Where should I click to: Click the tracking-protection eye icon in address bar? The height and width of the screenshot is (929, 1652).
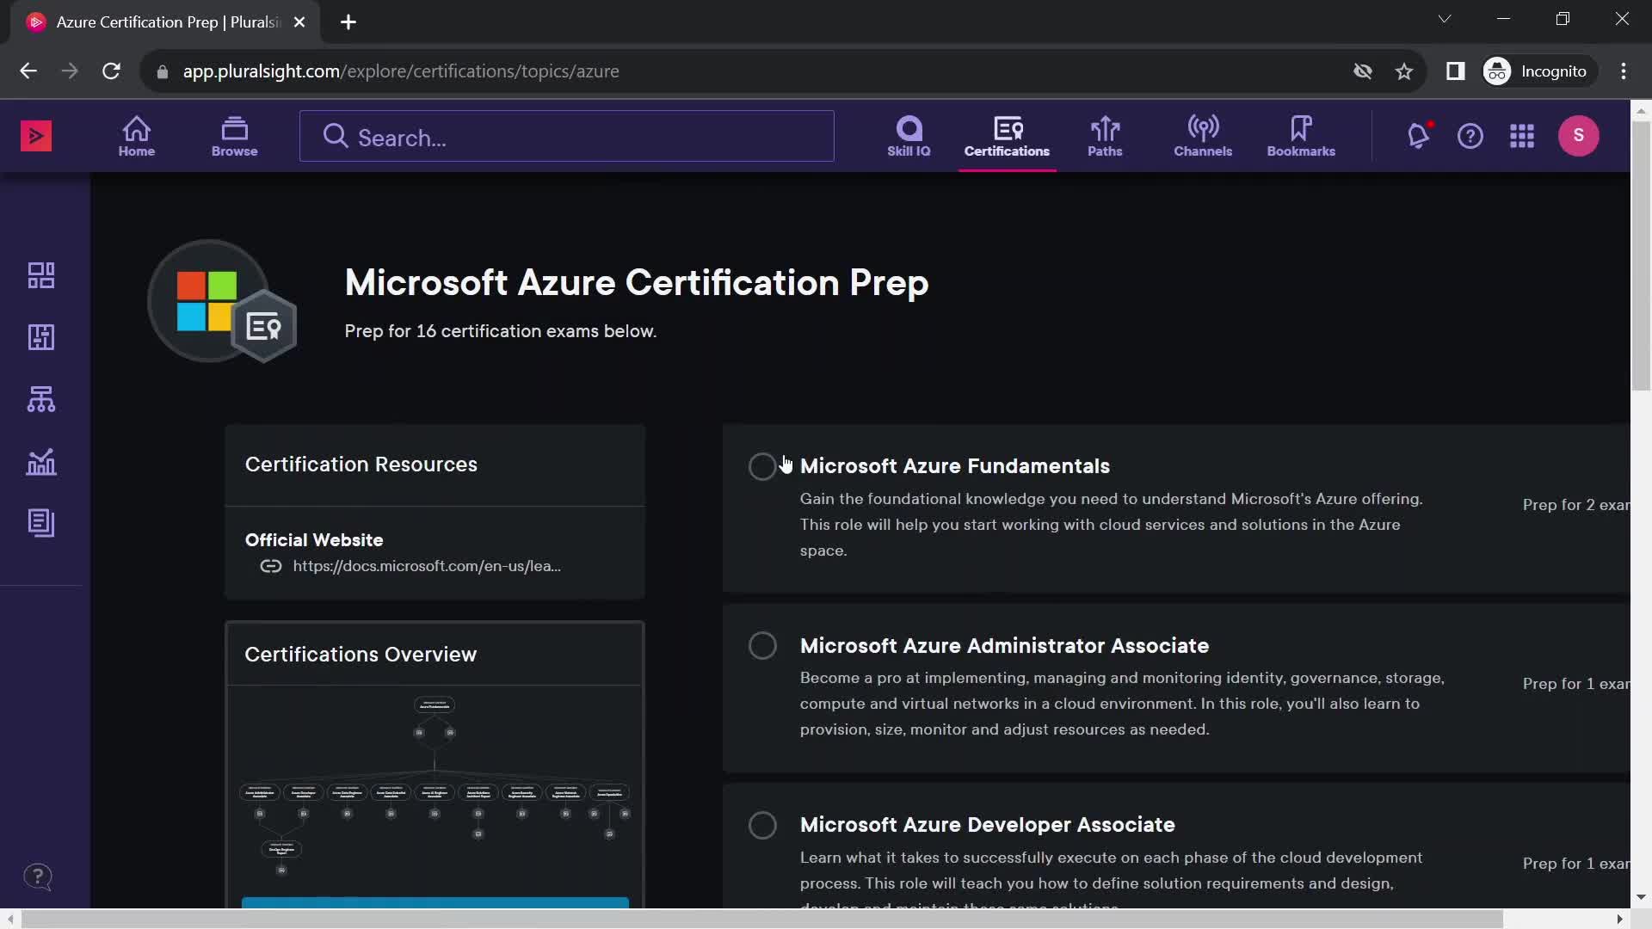[x=1363, y=71]
